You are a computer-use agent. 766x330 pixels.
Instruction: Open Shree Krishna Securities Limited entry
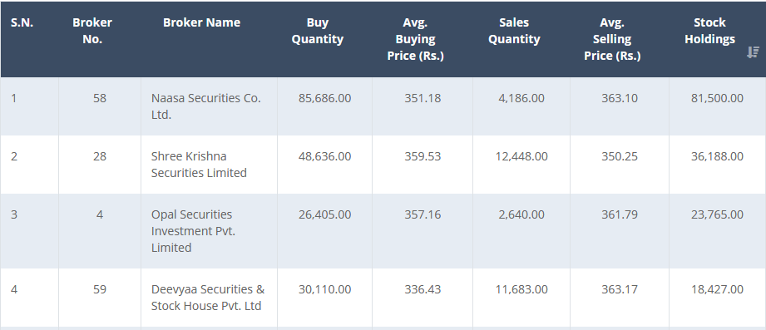point(199,165)
